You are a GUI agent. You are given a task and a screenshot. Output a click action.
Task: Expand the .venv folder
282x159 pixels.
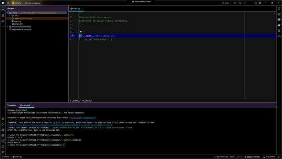(x=10, y=19)
